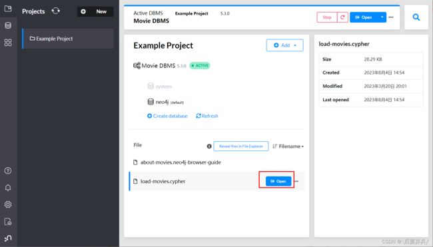Stop the active Movie DBMS

tap(327, 17)
